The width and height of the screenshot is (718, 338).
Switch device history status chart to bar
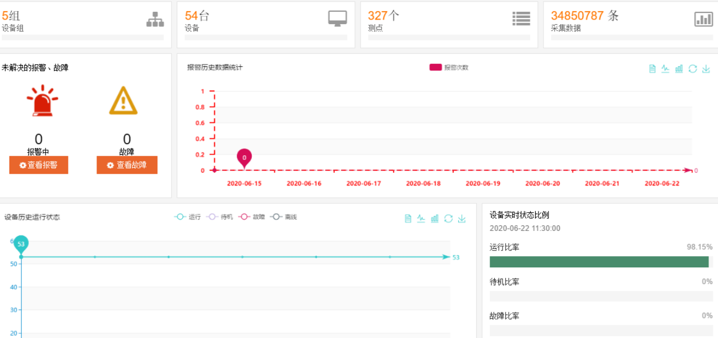coord(435,219)
